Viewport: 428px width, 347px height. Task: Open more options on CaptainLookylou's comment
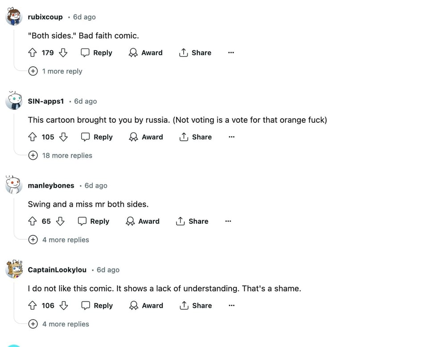pyautogui.click(x=231, y=306)
